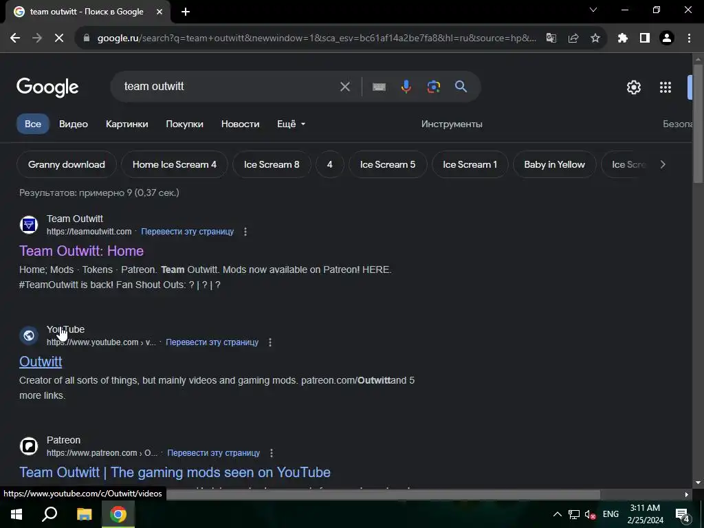Bookmark this page with the star icon
This screenshot has height=528, width=704.
point(595,38)
